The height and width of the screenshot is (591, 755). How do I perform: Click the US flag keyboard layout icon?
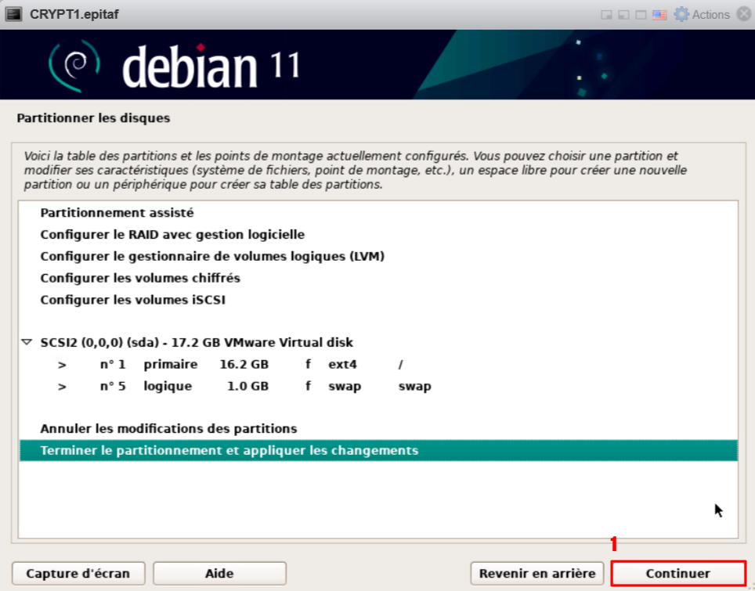[659, 15]
